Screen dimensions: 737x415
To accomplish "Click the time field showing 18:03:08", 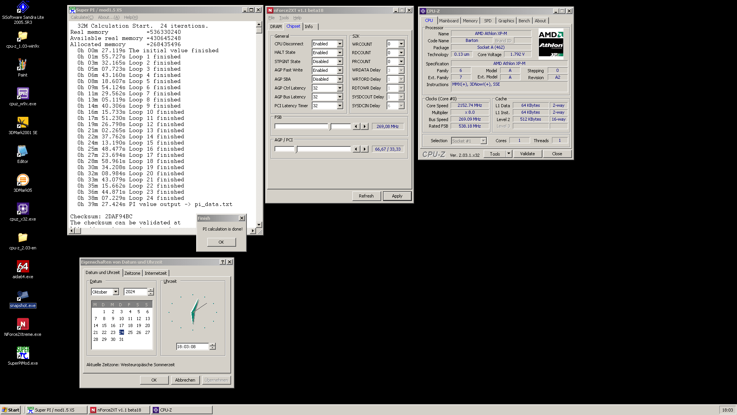I will pos(192,347).
